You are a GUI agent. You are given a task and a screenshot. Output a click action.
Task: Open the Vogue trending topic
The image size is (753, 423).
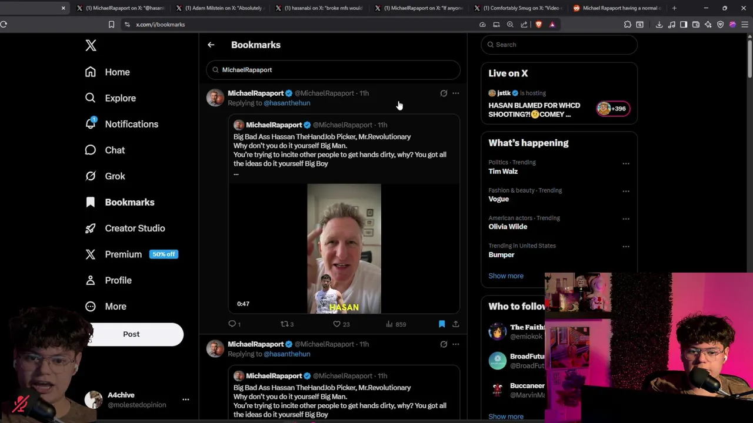[498, 199]
